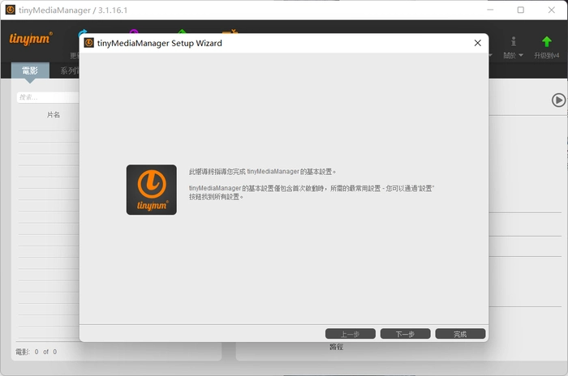Click the Setup Wizard title bar icon
568x376 pixels.
point(88,43)
